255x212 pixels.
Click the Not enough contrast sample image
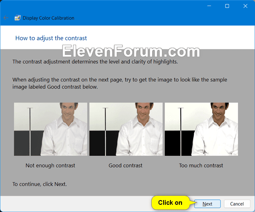pos(51,129)
